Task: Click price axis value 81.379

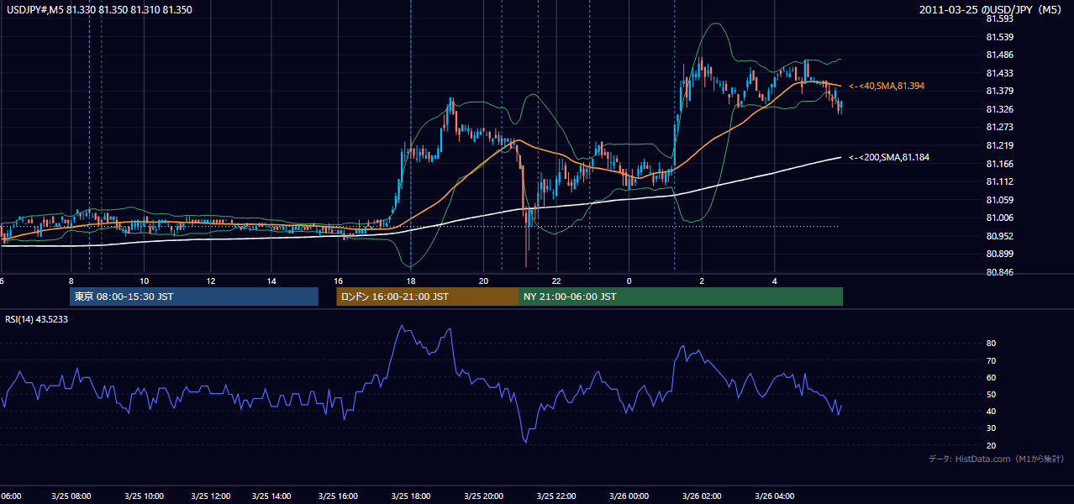Action: (999, 91)
